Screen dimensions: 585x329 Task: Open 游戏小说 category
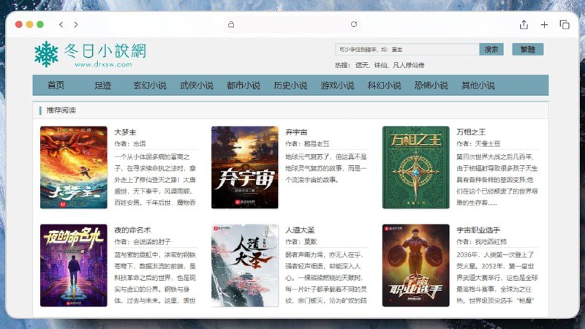[x=337, y=86]
